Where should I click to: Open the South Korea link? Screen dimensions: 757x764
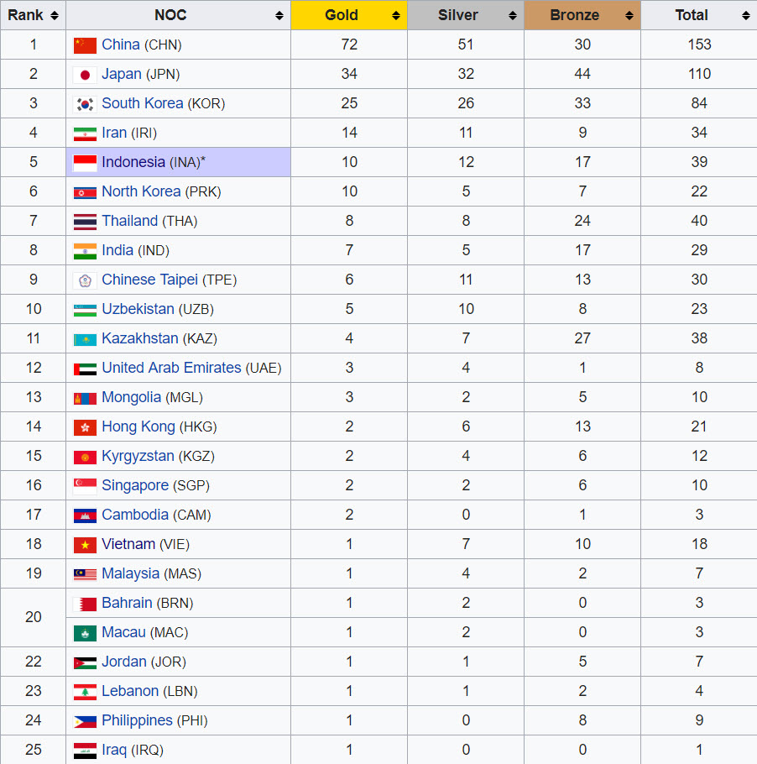(142, 103)
